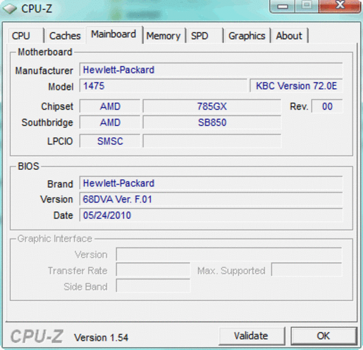Minimize the CPU-Z window
363x350 pixels.
(x=282, y=6)
